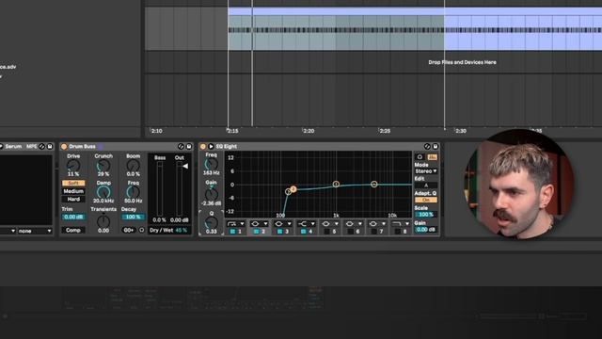602x339 pixels.
Task: Open filter type dropdown for EQ band 3
Action: [x=283, y=224]
